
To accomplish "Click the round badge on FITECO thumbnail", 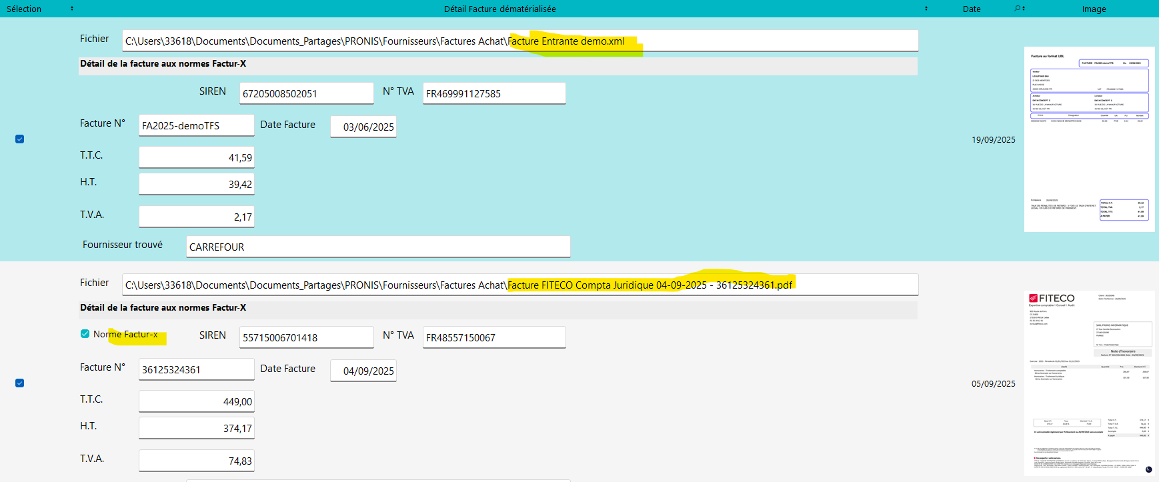I will click(1148, 469).
